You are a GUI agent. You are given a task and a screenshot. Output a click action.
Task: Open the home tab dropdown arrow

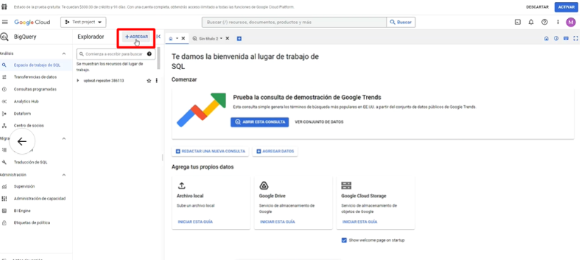177,39
